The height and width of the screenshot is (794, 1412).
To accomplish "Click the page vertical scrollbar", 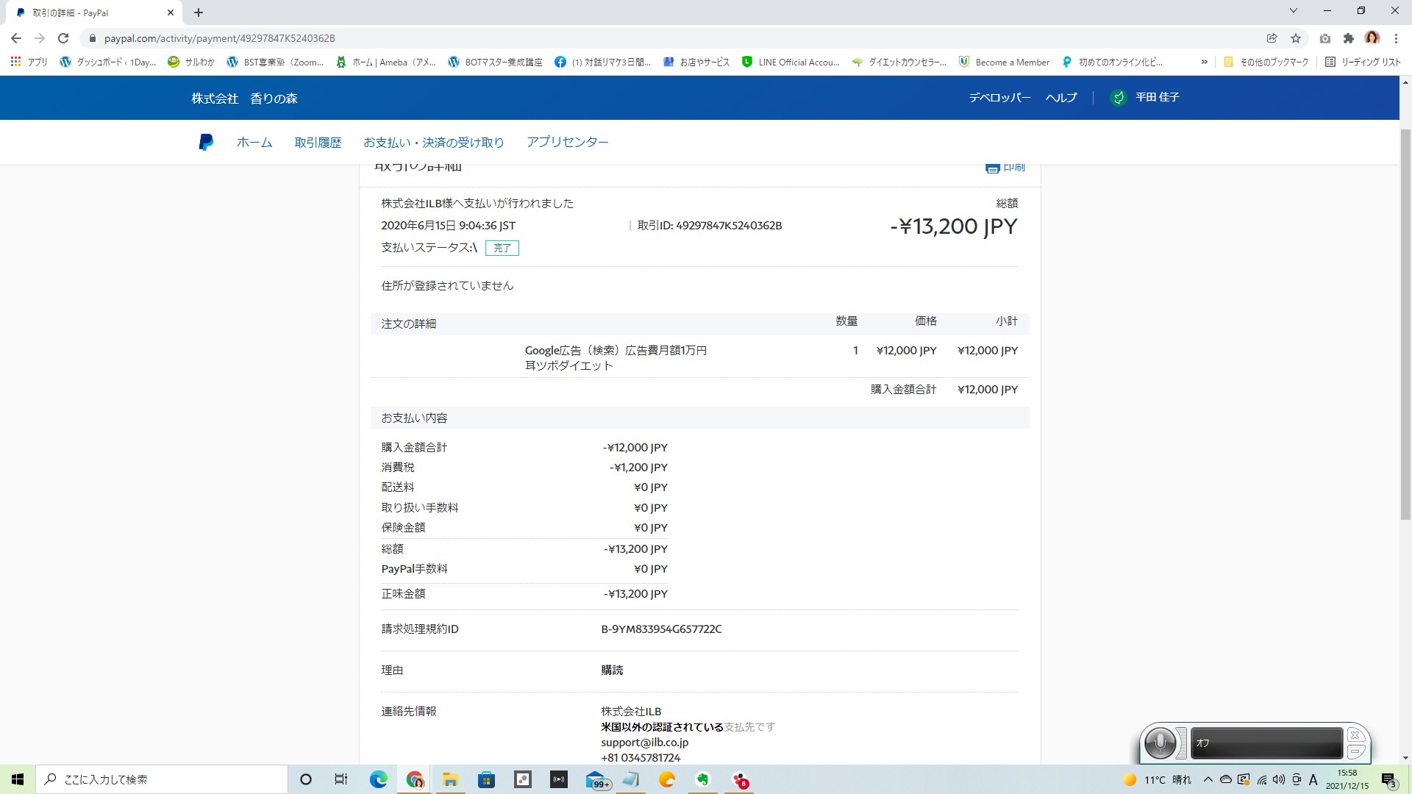I will (x=1405, y=323).
